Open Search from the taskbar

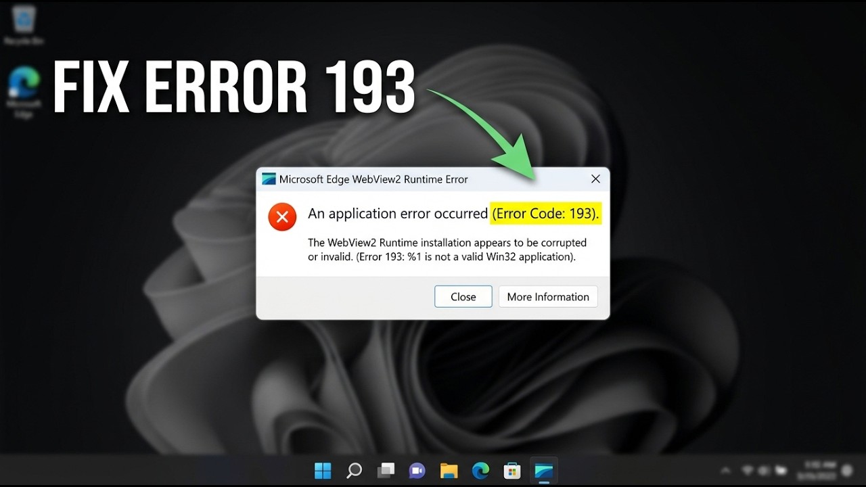(354, 470)
